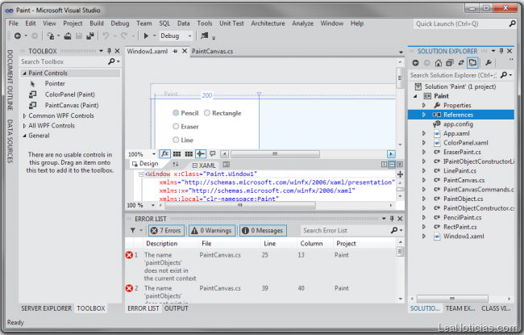The width and height of the screenshot is (524, 335).
Task: Click the Home icon in Solution Explorer
Action: [x=438, y=63]
